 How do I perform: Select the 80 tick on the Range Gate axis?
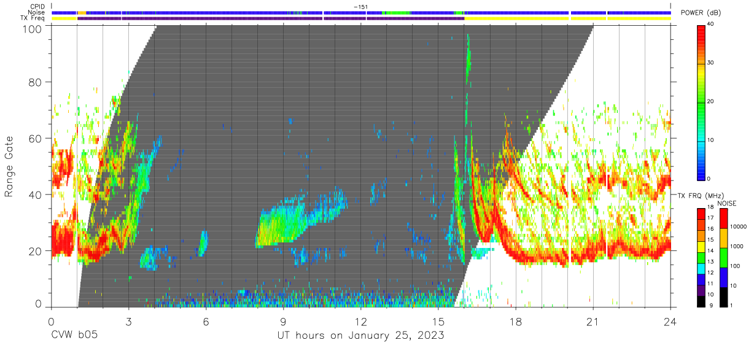[x=36, y=82]
